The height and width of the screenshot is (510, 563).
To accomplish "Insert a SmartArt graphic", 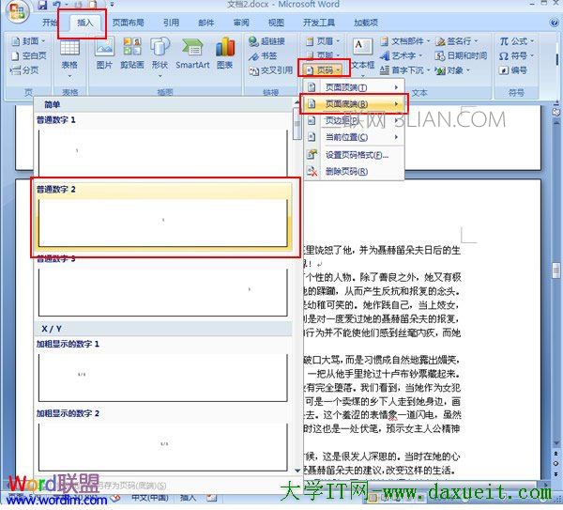I will tap(192, 54).
